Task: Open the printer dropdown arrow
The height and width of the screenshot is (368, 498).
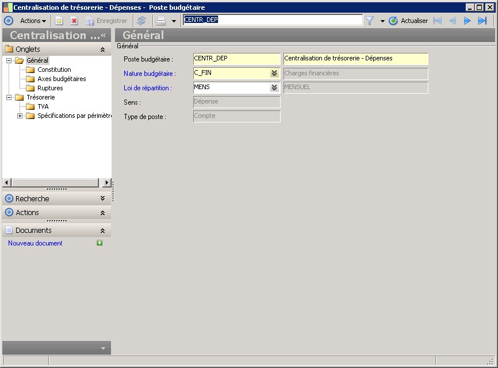Action: tap(174, 21)
